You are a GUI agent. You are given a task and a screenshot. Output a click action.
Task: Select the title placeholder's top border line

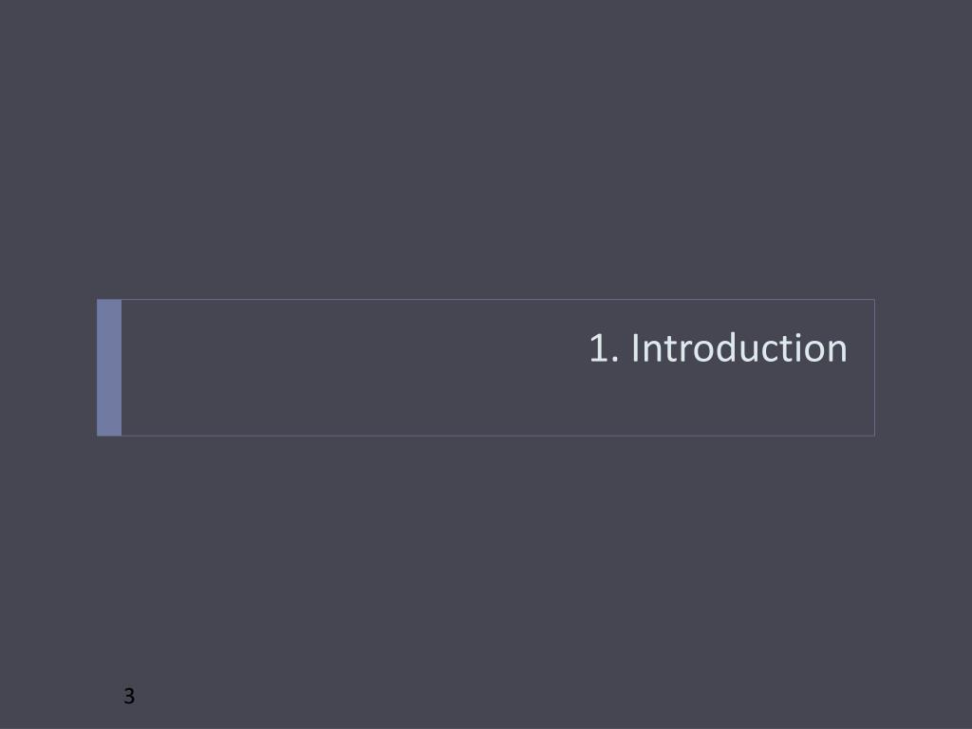point(497,299)
